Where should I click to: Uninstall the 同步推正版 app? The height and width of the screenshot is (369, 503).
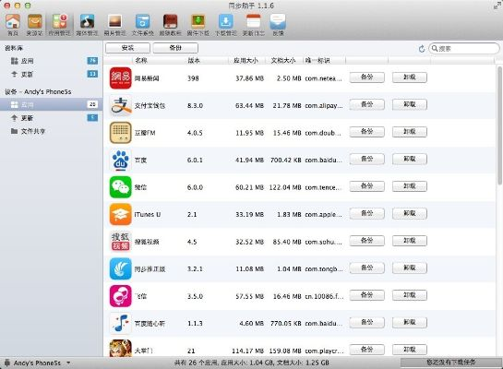click(410, 268)
